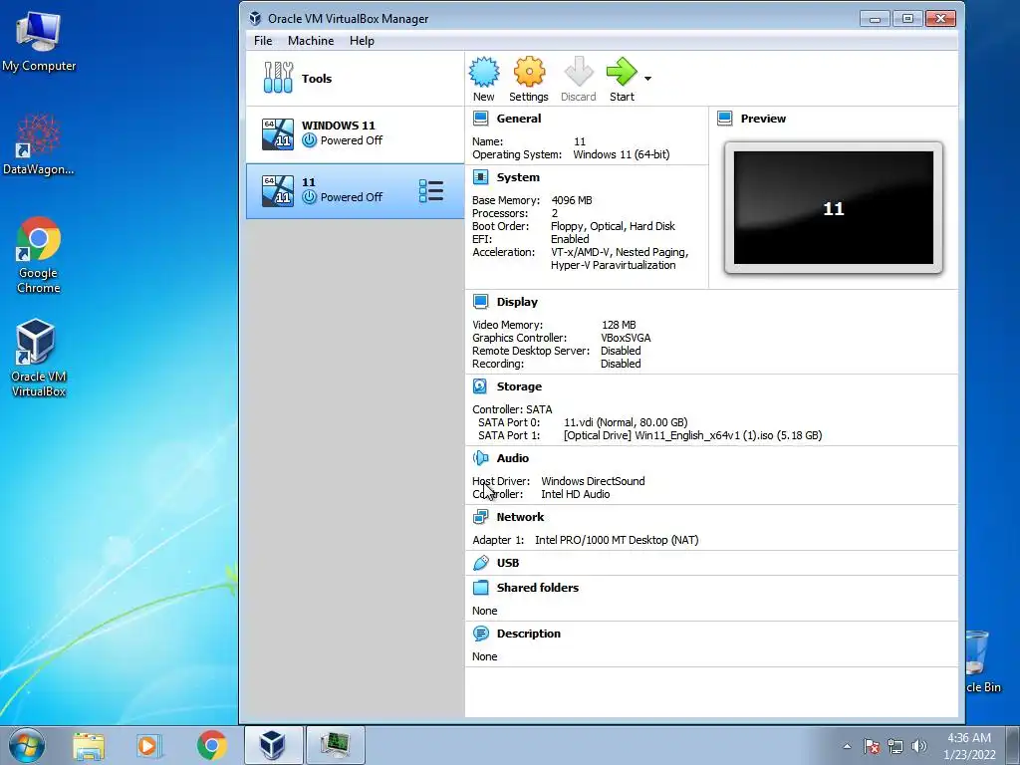
Task: Click the VM 11 preview thumbnail
Action: click(834, 208)
